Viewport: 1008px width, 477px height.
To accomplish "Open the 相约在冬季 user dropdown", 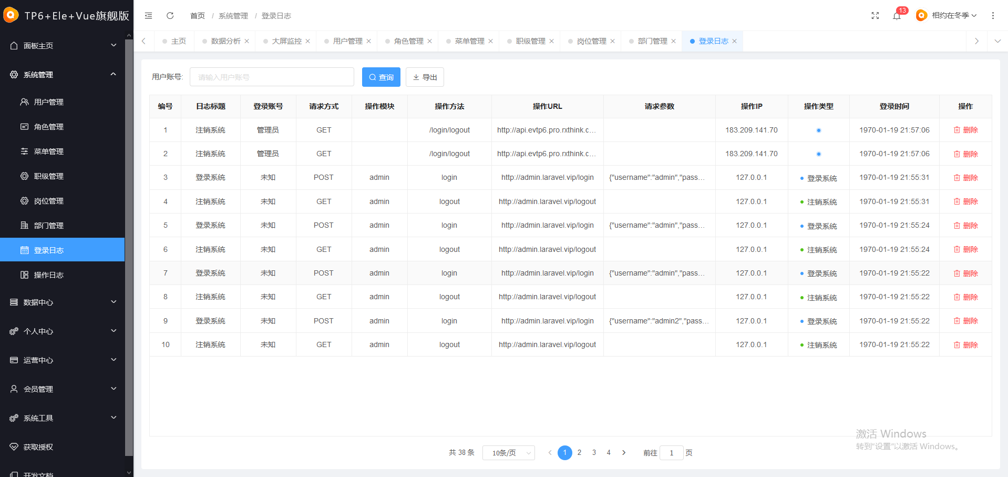I will [x=947, y=16].
